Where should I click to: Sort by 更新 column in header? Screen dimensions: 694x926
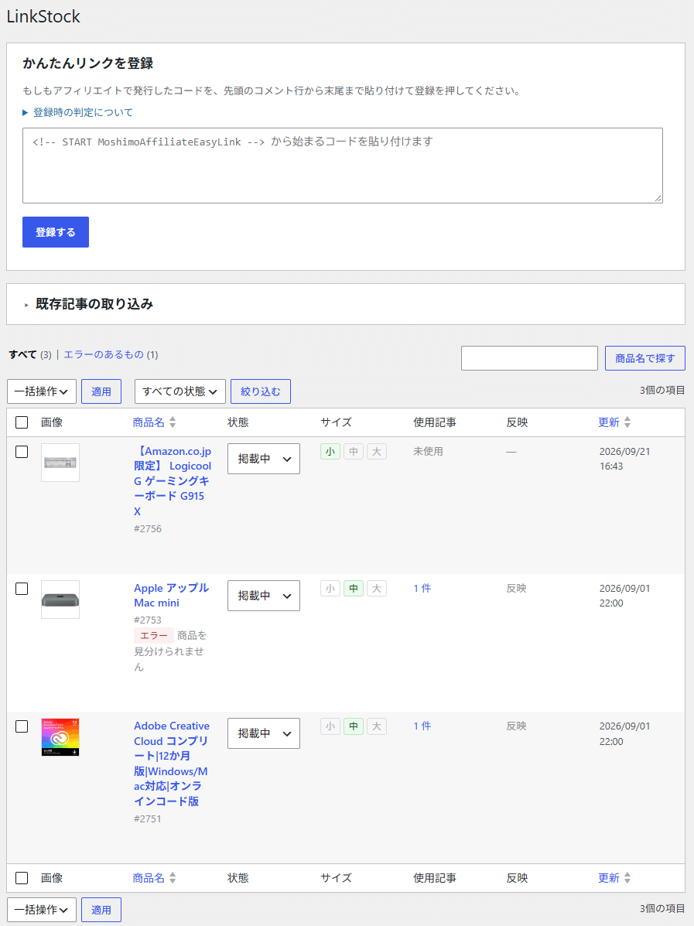(x=614, y=422)
